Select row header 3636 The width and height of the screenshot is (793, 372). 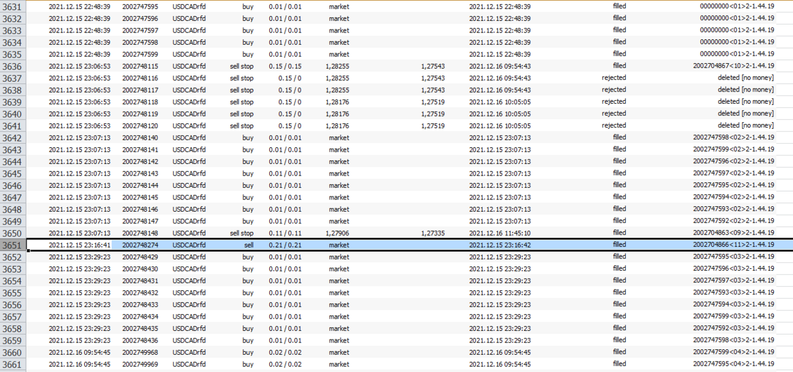(12, 66)
